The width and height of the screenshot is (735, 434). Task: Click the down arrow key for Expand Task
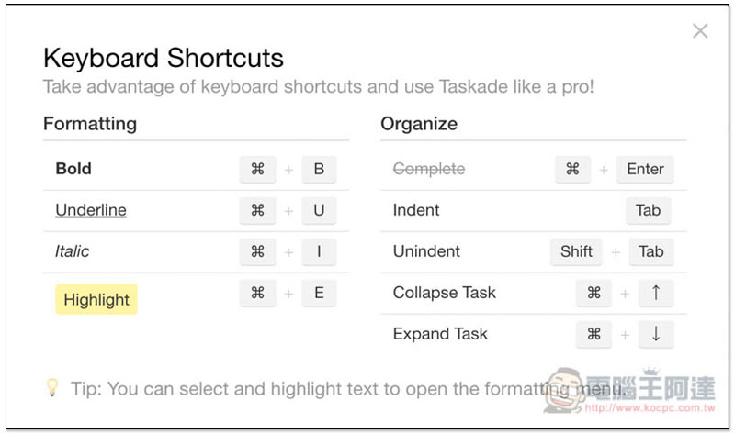click(x=656, y=334)
